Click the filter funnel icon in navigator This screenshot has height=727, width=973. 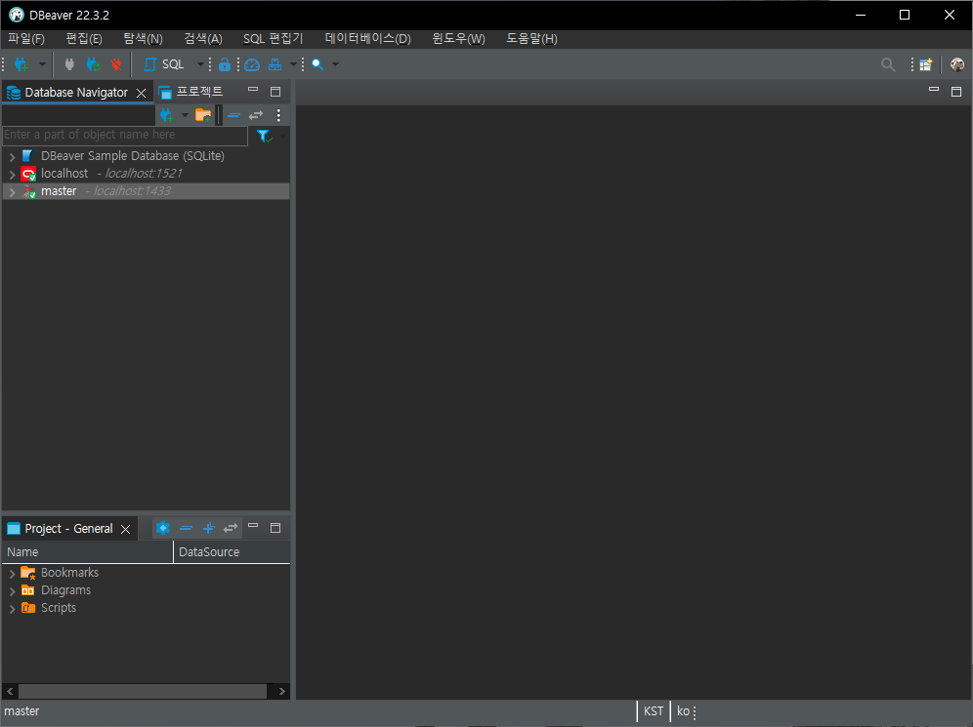pyautogui.click(x=264, y=136)
